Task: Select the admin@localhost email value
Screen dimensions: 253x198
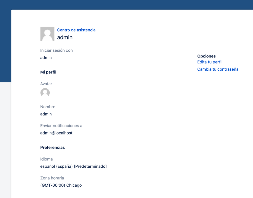Action: 56,133
